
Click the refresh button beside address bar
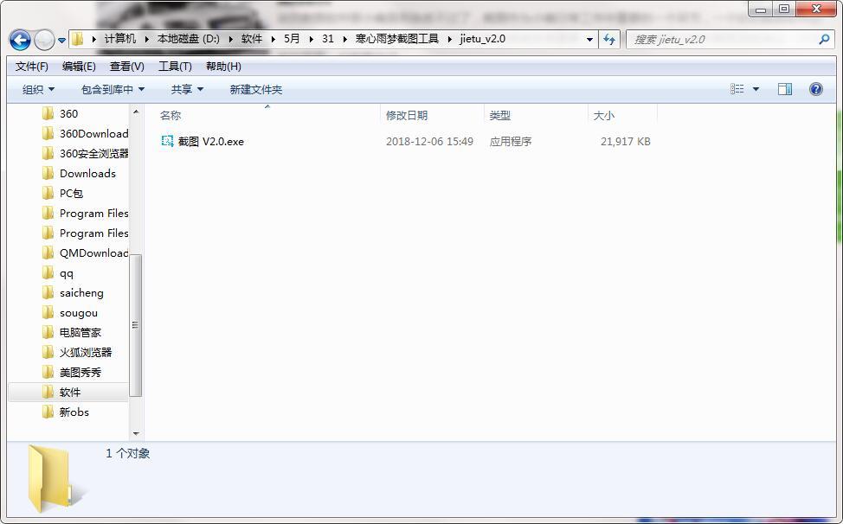click(x=609, y=39)
